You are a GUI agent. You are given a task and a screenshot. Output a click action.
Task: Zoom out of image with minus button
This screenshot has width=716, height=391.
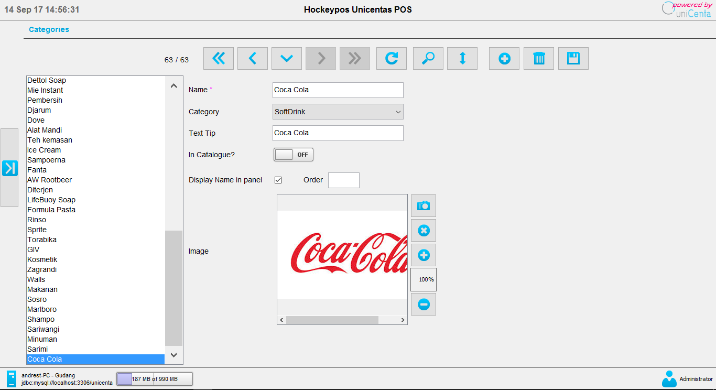coord(424,304)
